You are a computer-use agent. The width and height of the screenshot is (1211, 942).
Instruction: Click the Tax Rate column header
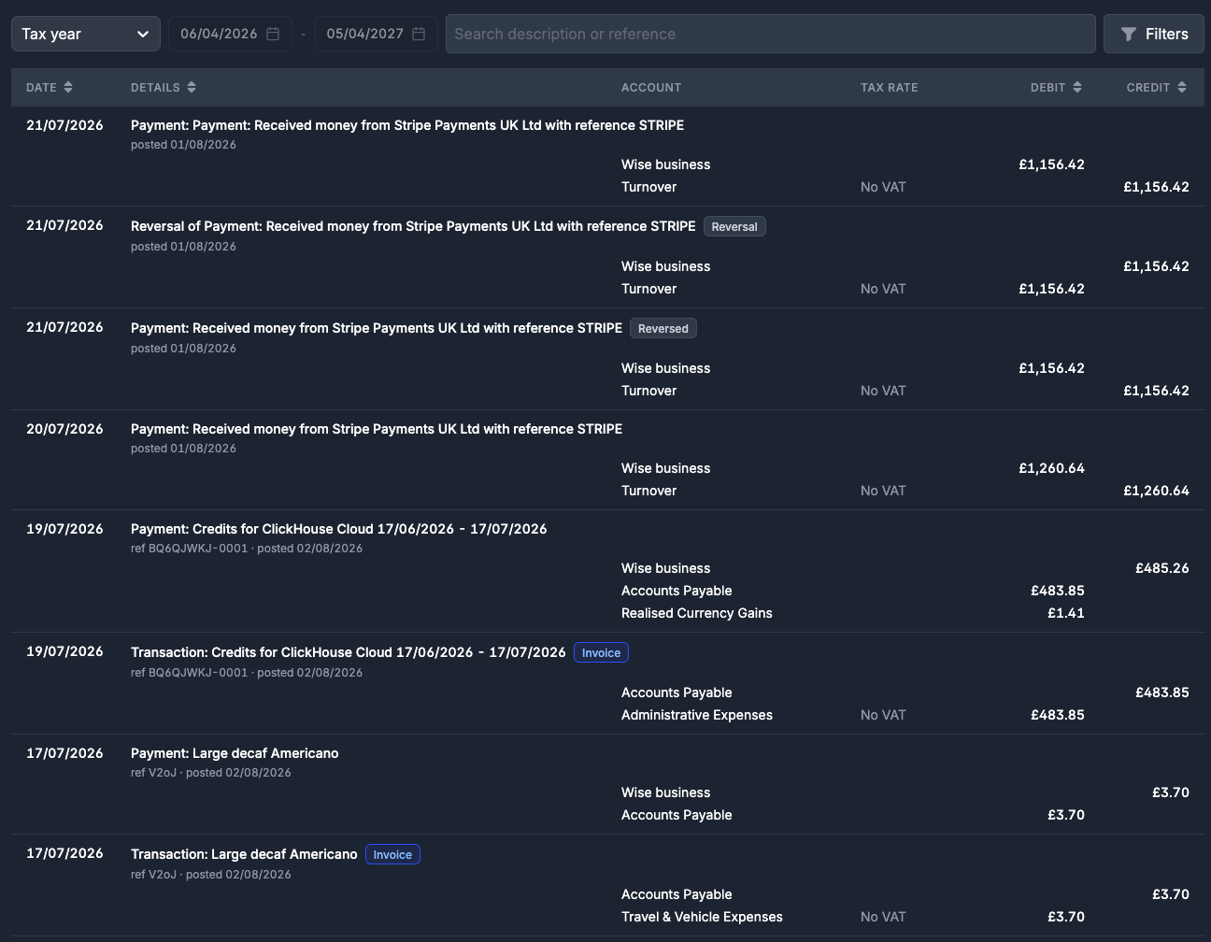click(x=890, y=87)
